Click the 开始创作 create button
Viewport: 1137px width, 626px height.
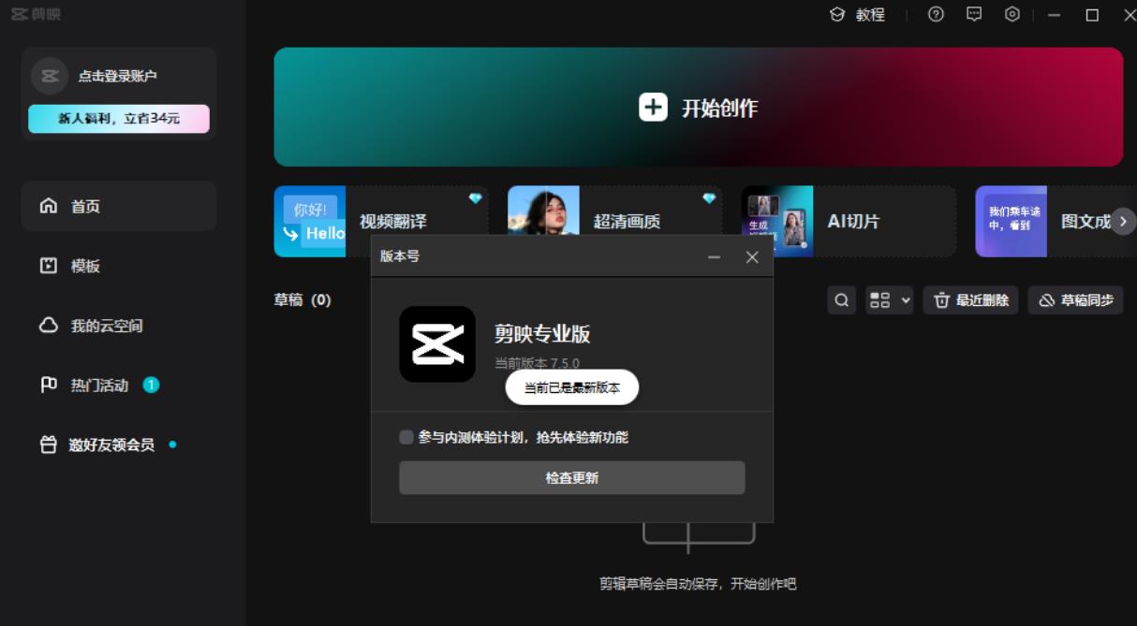[699, 107]
